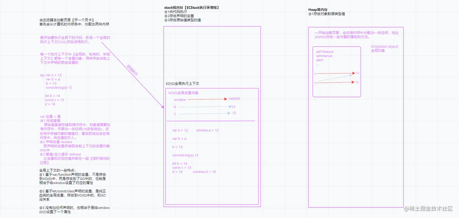Select the "window.d = 16" text
This screenshot has height=218, width=459.
coord(204,172)
